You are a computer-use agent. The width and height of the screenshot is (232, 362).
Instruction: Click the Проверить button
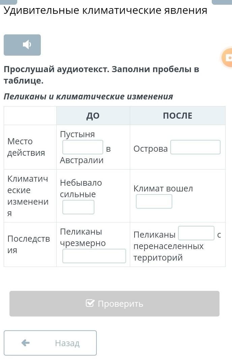coord(114,304)
